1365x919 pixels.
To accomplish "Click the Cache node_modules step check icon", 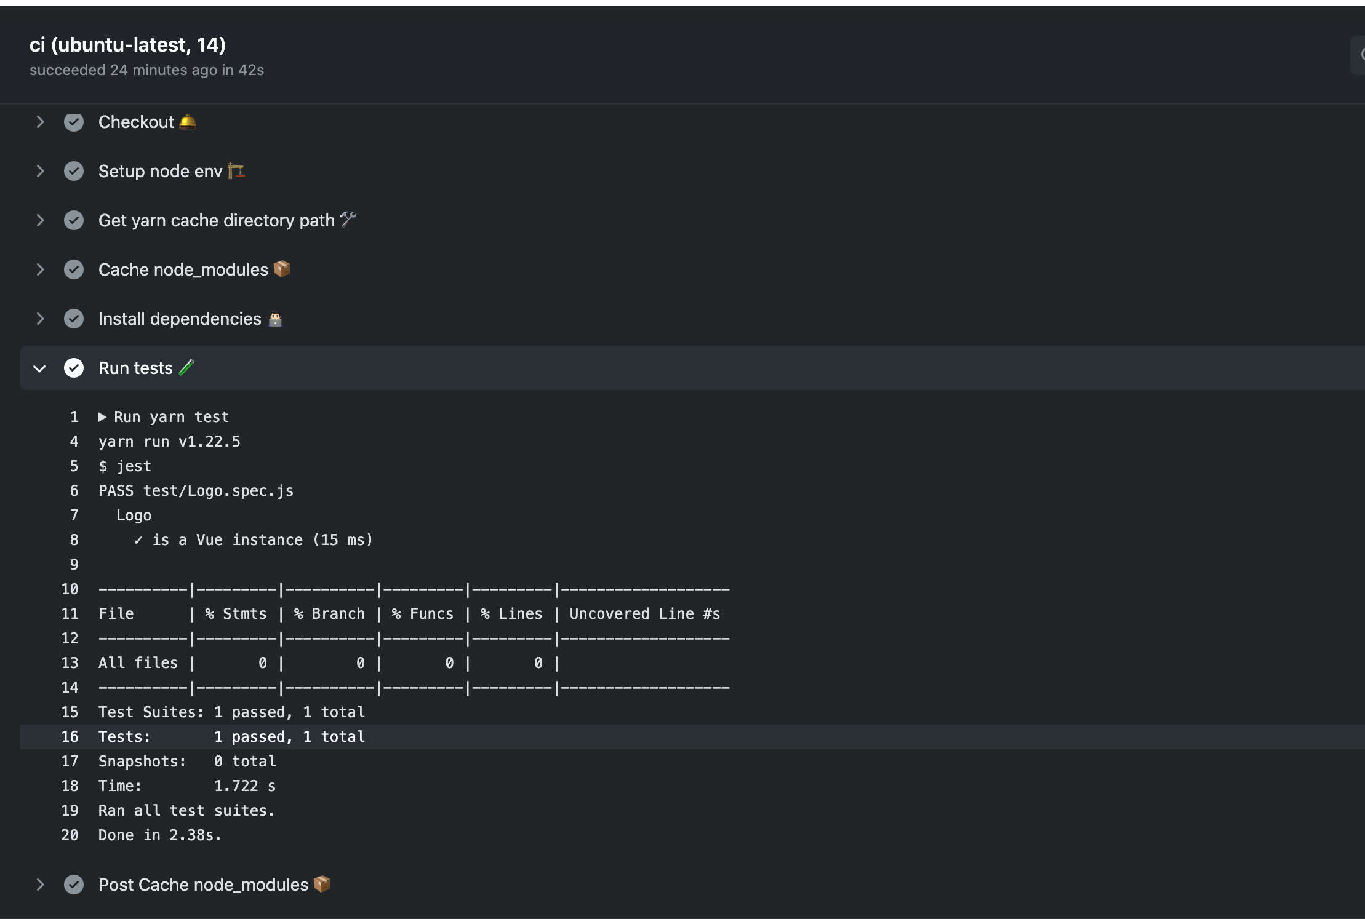I will [74, 269].
